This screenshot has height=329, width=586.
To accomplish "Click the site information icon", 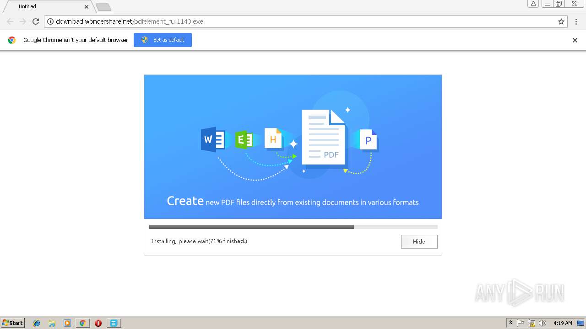I will click(x=50, y=21).
